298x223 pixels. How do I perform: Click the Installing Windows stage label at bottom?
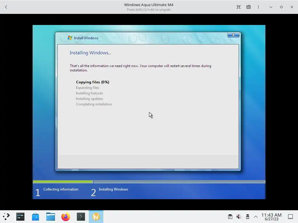113,189
